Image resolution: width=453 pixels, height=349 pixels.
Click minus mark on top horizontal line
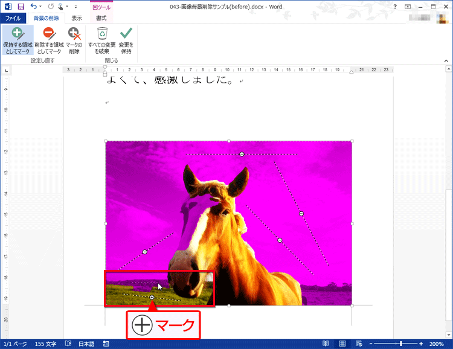coord(242,155)
